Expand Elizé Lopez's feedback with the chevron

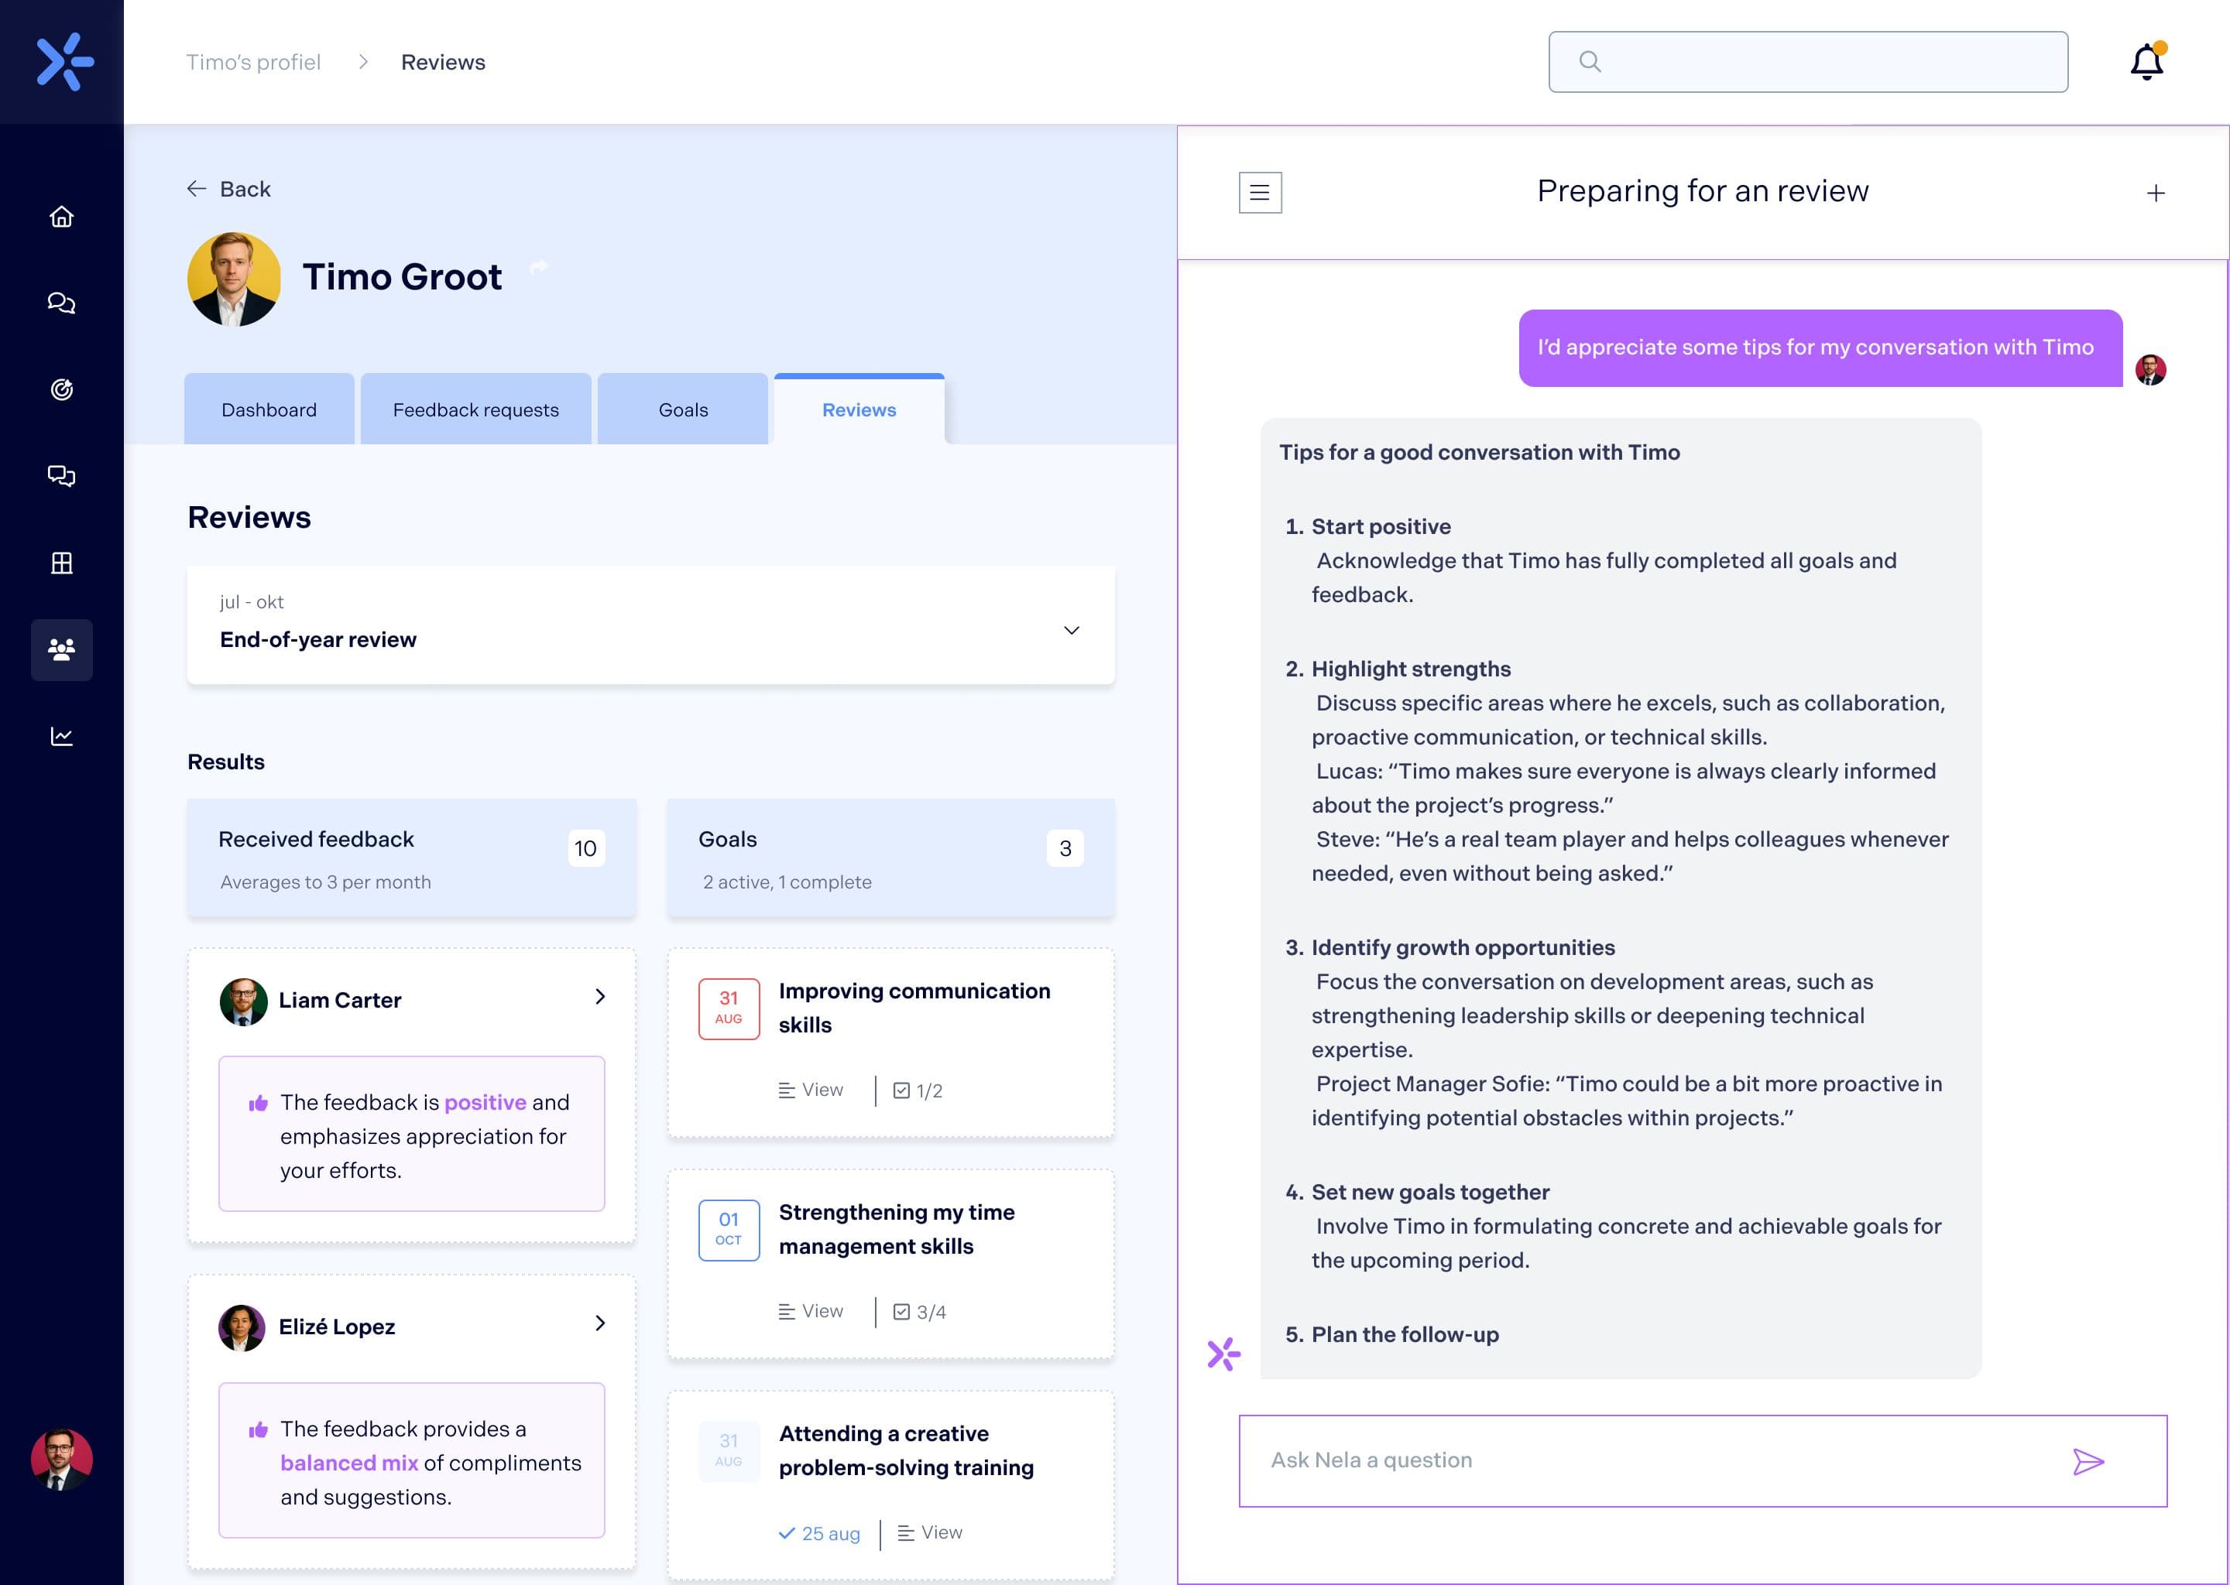(600, 1323)
